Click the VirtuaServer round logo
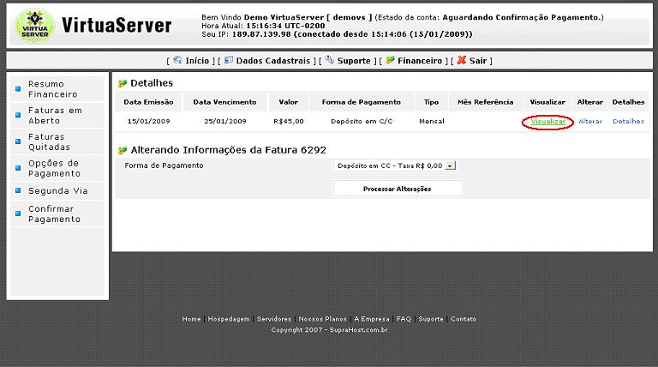 pyautogui.click(x=35, y=26)
